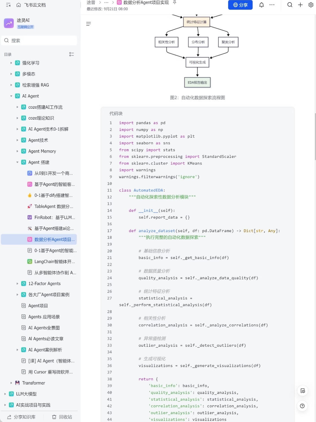Select 数据分析Agent项目... in sidebar
The image size is (316, 422).
click(39, 240)
